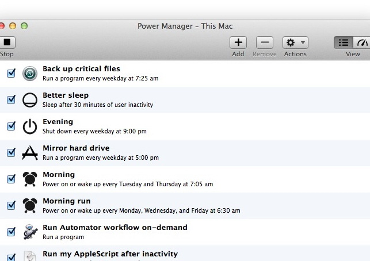The image size is (370, 261).
Task: Select the Mirror hard drive event title
Action: point(76,148)
